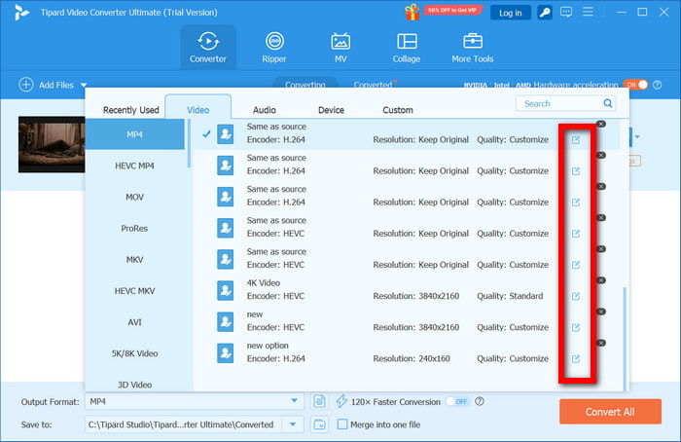The image size is (681, 442).
Task: Expand the Output Format dropdown
Action: pos(295,401)
